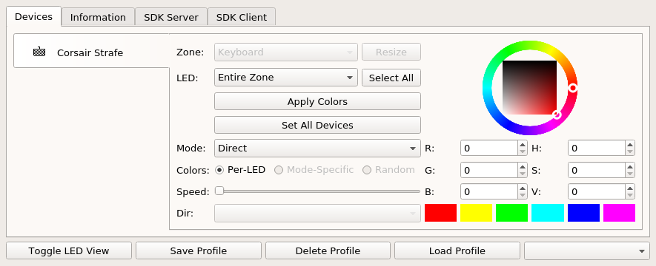Click the Toggle LED View button
656x266 pixels.
(x=69, y=250)
